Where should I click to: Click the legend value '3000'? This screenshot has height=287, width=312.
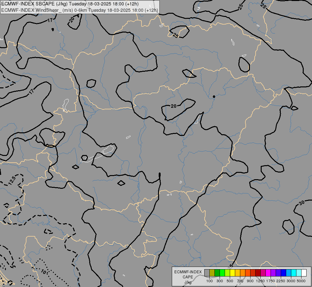(291, 281)
